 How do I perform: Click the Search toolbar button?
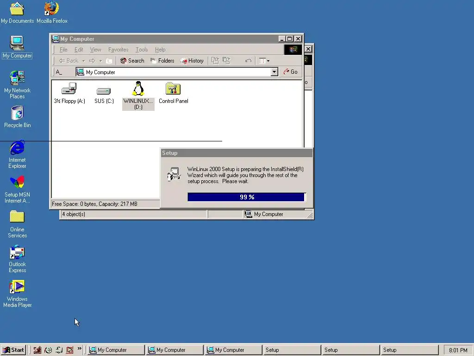tap(132, 61)
